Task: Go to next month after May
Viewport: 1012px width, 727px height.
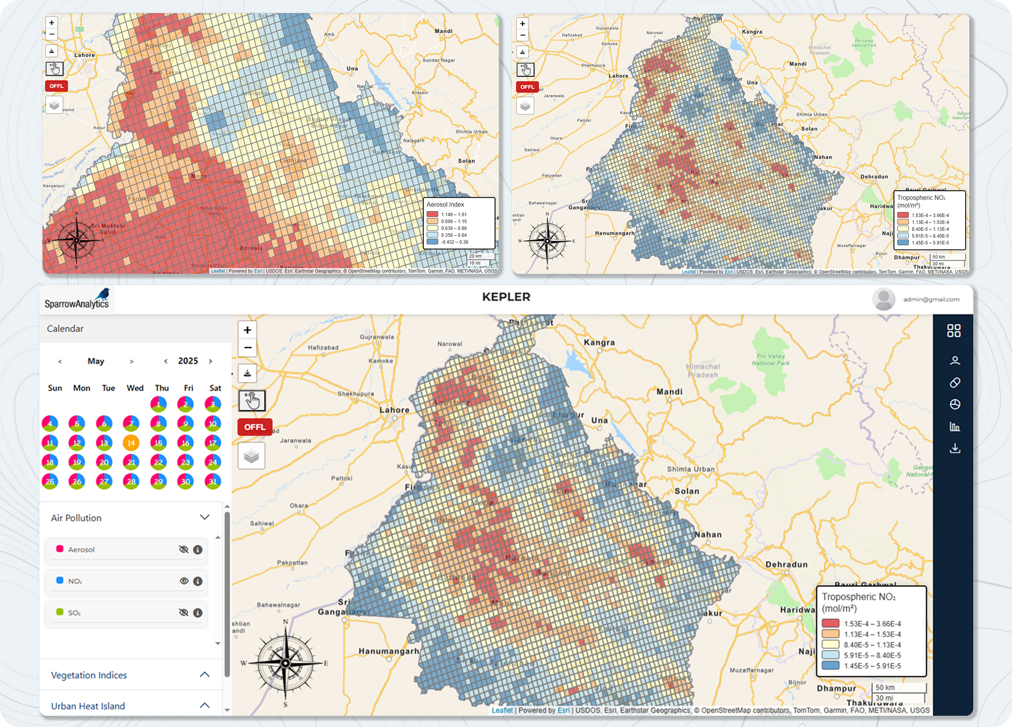Action: pos(131,361)
